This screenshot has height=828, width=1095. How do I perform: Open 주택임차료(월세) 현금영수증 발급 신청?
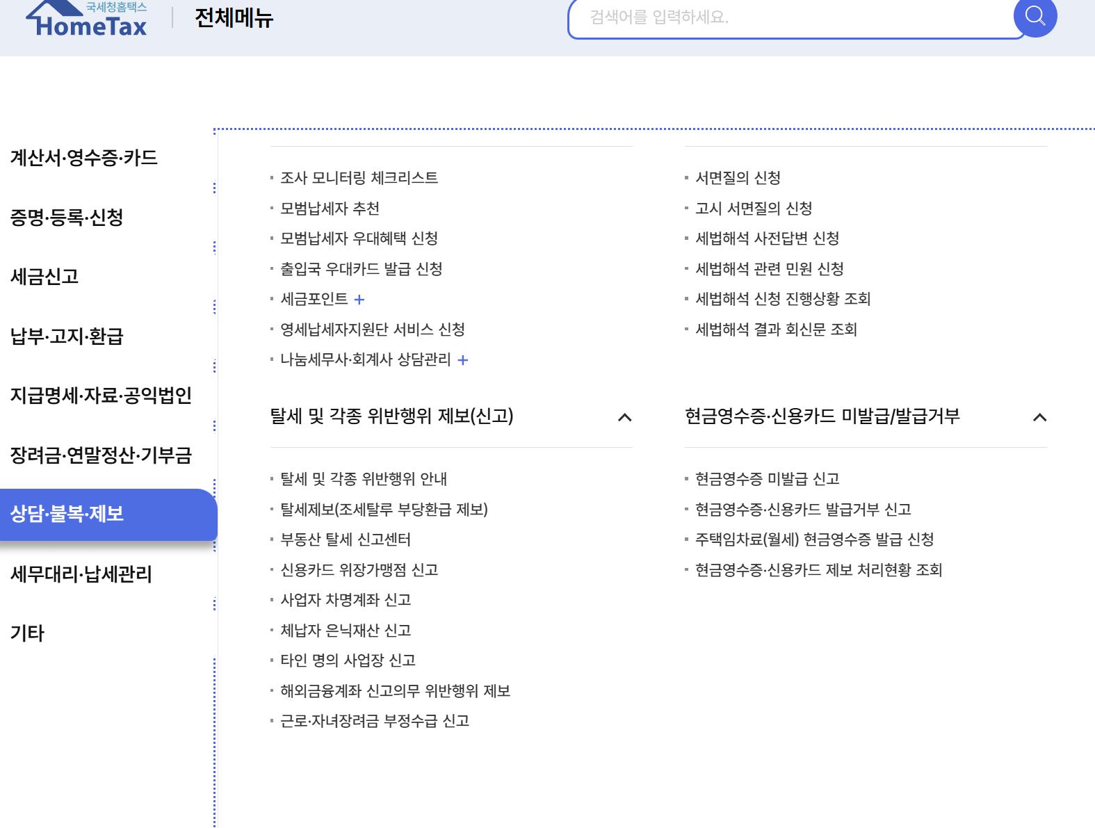pyautogui.click(x=814, y=539)
